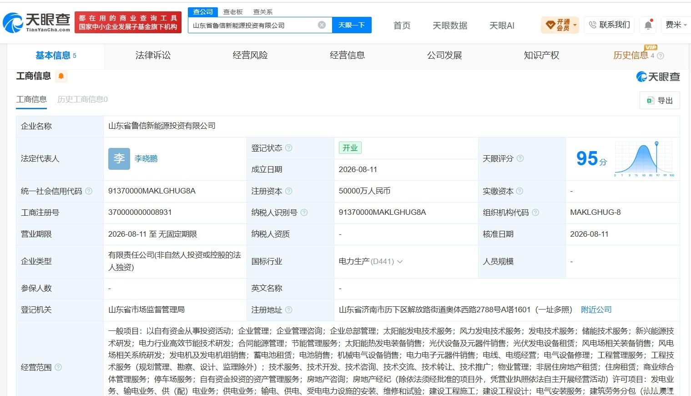Click the 李 avatar of legal representative
Viewport: 691px width, 396px height.
[x=119, y=158]
